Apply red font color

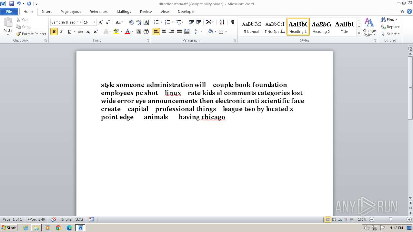(127, 32)
